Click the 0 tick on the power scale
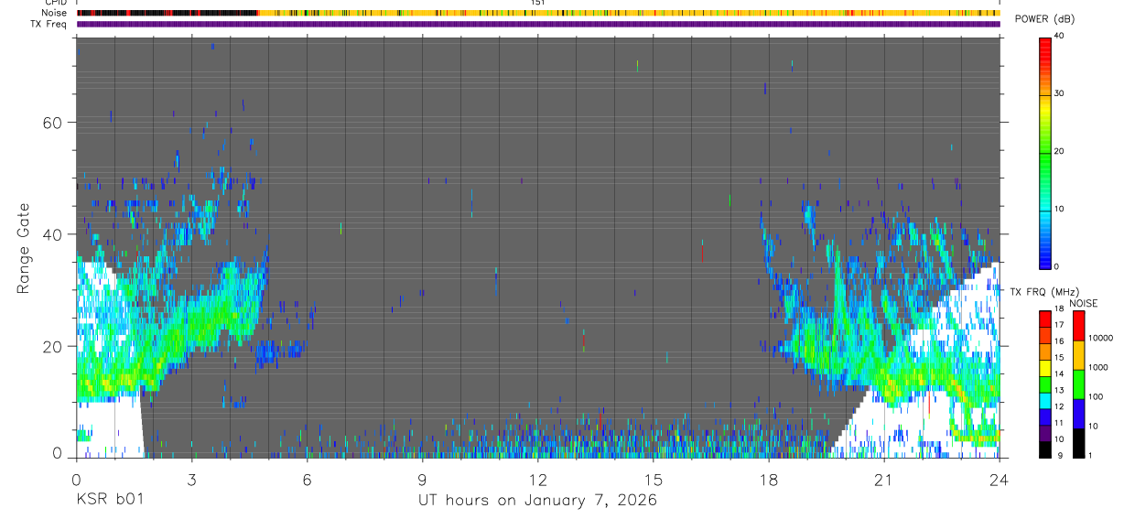This screenshot has height=519, width=1124. tap(1056, 266)
